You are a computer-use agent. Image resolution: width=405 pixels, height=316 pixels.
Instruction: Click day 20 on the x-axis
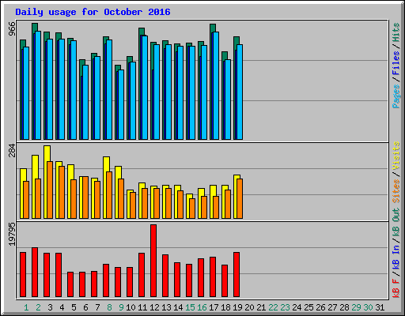249,307
